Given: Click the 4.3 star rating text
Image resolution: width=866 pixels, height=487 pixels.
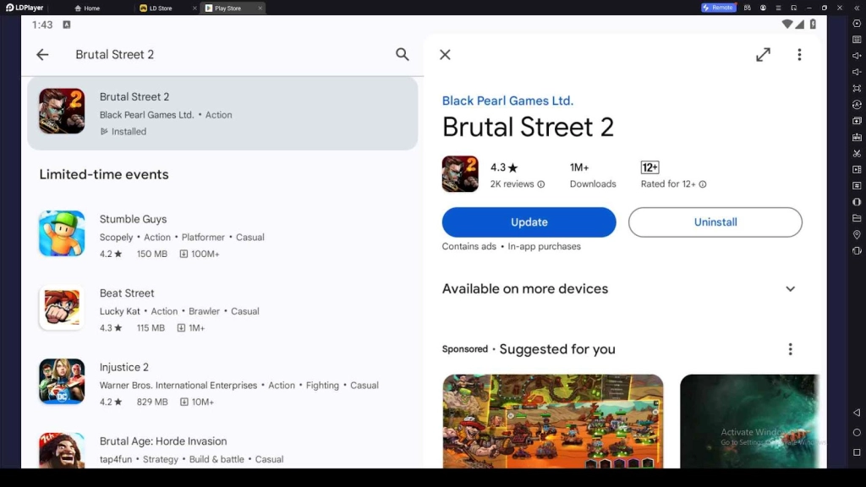Looking at the screenshot, I should coord(504,167).
